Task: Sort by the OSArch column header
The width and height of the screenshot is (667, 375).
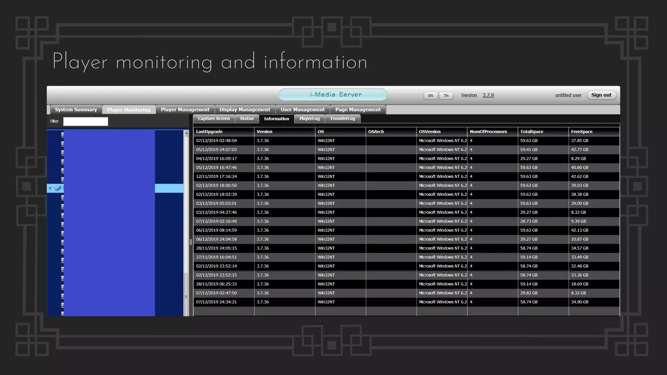Action: (391, 132)
